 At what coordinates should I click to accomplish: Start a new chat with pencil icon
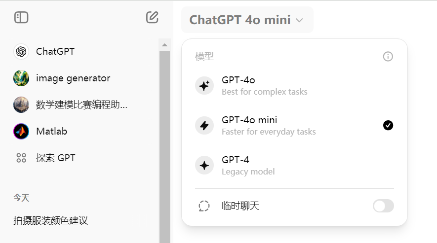(152, 17)
